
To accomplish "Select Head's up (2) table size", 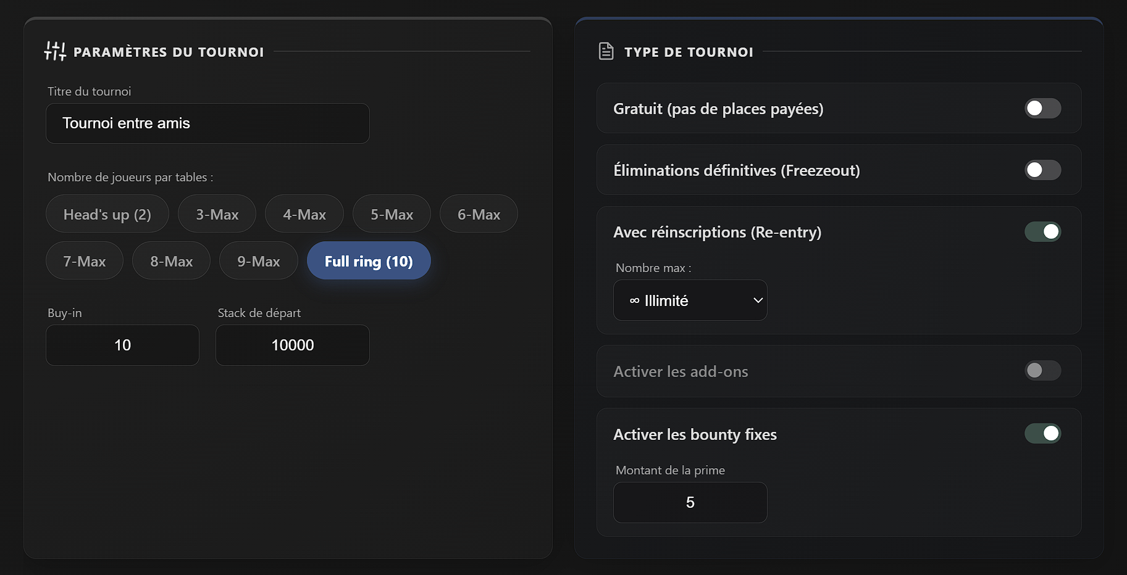I will (107, 214).
